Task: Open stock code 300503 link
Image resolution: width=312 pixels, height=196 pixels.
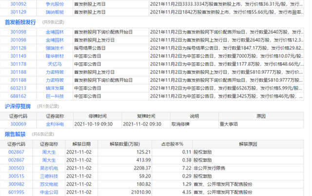Action: 16,168
